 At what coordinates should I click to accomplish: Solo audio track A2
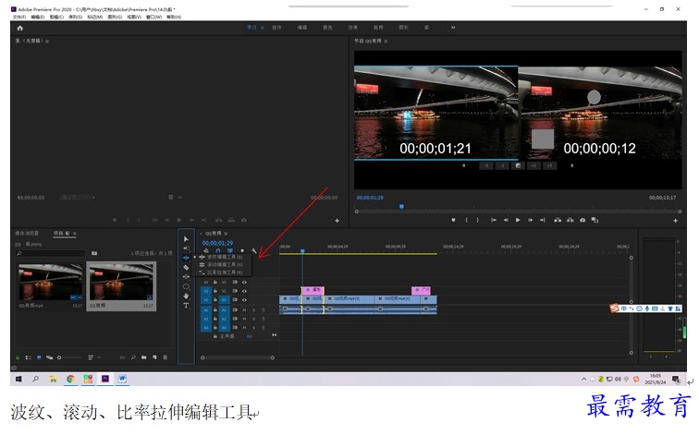[x=254, y=319]
